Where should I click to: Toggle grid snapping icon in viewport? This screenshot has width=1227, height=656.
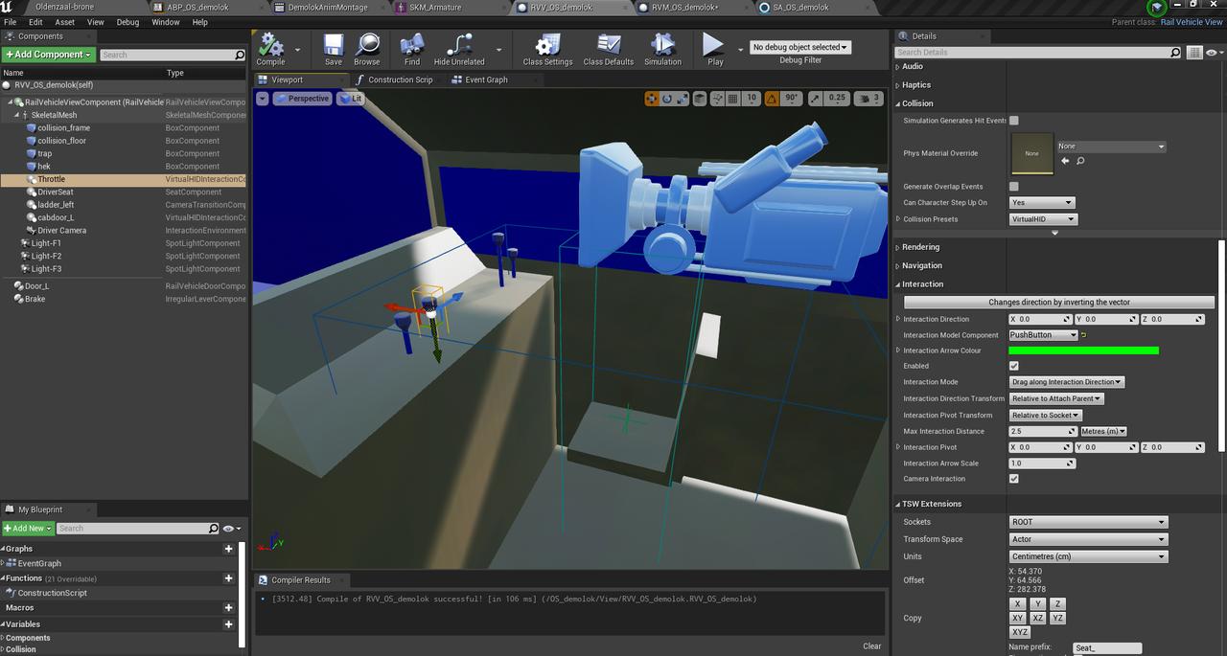pyautogui.click(x=732, y=98)
